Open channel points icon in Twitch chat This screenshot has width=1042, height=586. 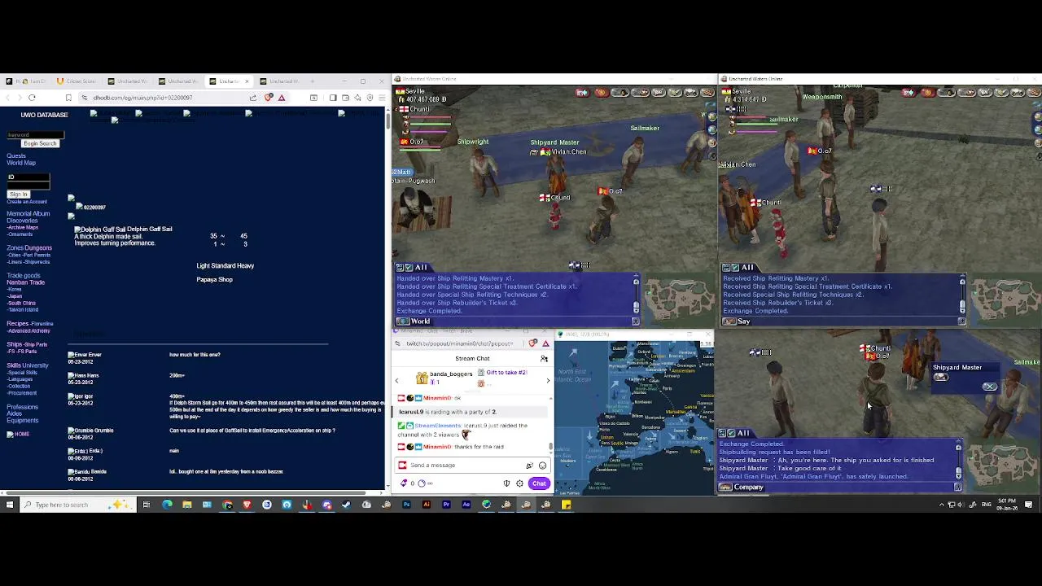point(422,483)
